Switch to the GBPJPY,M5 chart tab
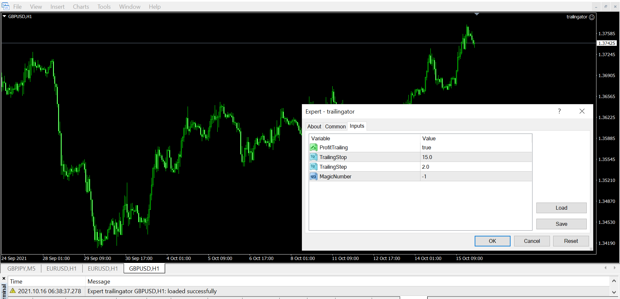 pos(21,268)
